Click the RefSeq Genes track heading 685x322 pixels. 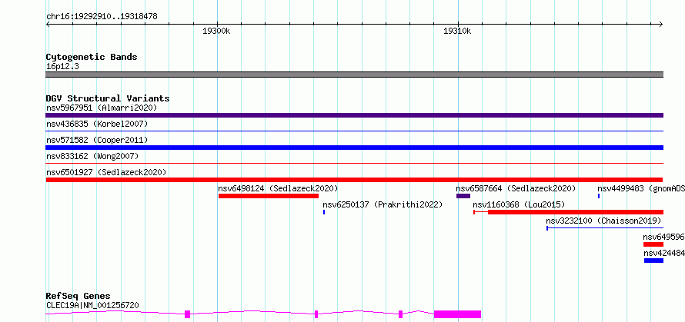79,297
